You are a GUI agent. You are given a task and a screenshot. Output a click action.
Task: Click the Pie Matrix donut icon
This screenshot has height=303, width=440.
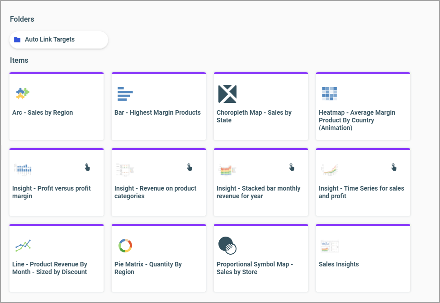[125, 245]
